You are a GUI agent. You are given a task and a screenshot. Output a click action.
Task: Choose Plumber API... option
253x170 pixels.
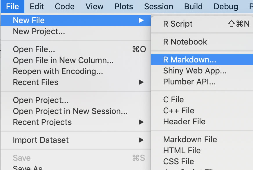pyautogui.click(x=189, y=82)
